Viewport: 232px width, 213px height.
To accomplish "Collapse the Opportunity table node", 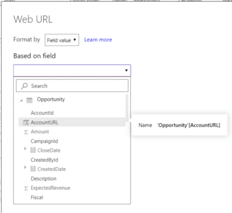I will coord(21,101).
